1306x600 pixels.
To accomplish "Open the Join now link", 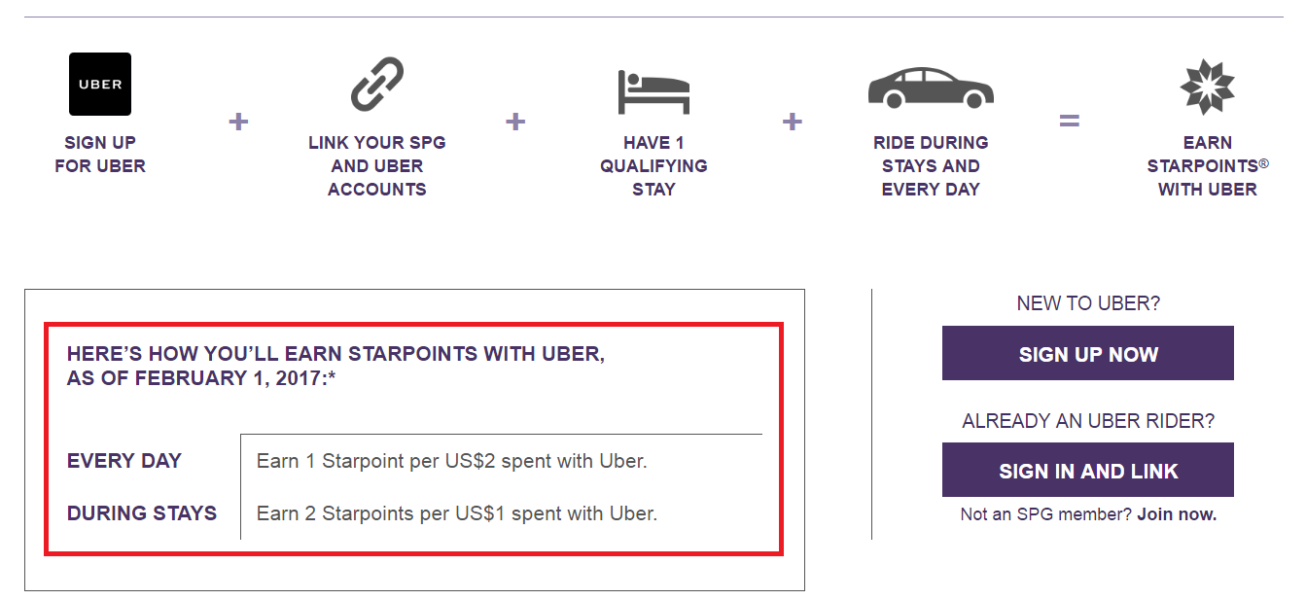I will pyautogui.click(x=1177, y=514).
